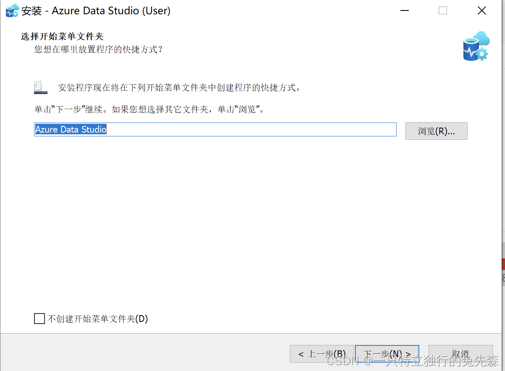
Task: Click the 选择开始菜单文件夹 heading
Action: click(x=62, y=37)
